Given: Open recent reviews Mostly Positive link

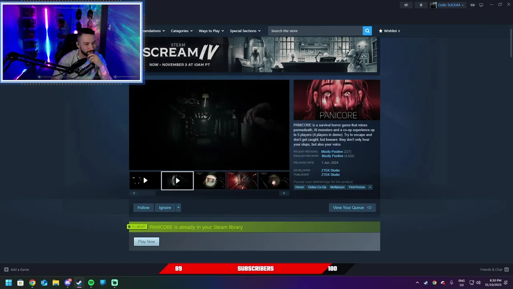Looking at the screenshot, I should tap(332, 152).
